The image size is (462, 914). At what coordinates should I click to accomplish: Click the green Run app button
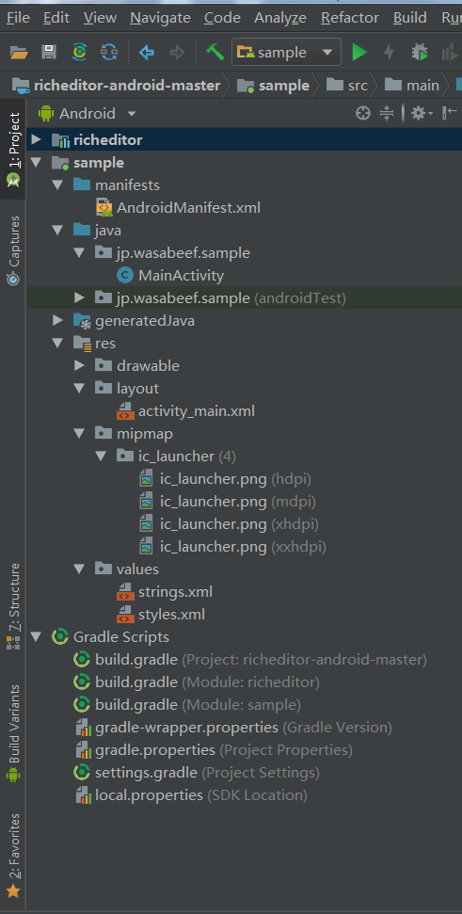pyautogui.click(x=359, y=53)
